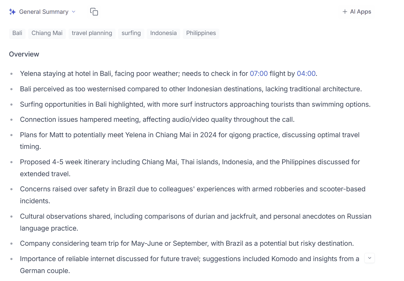Click the Indonesia tag
The width and height of the screenshot is (404, 281).
pos(163,33)
